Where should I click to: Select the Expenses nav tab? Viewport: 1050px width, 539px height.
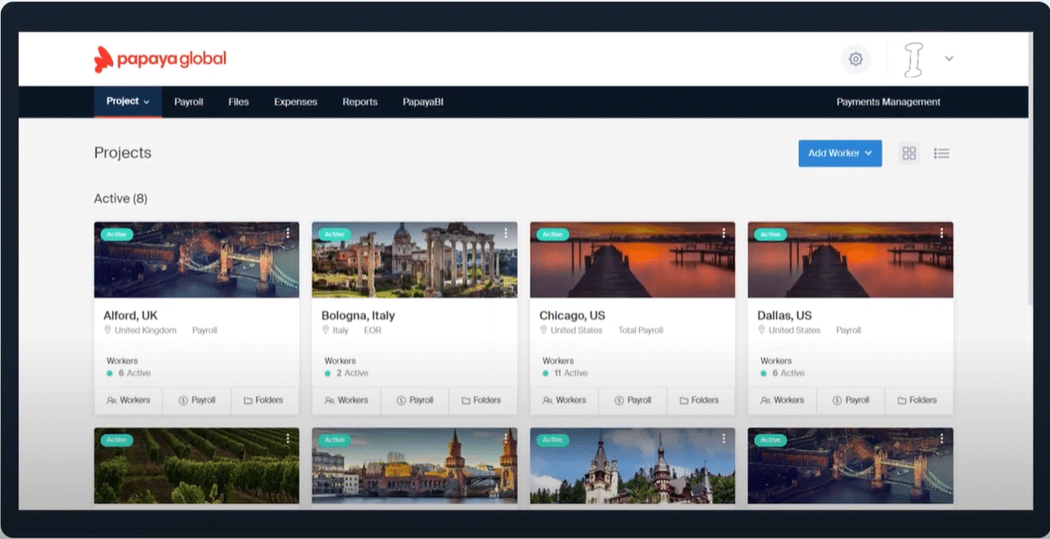295,102
